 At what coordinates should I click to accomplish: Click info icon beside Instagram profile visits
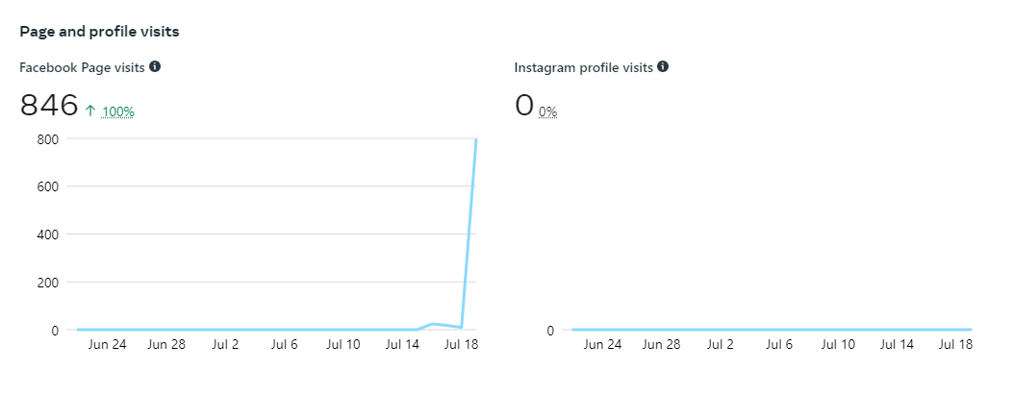(663, 67)
